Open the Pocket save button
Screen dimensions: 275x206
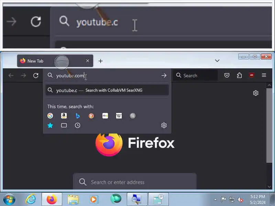[227, 75]
